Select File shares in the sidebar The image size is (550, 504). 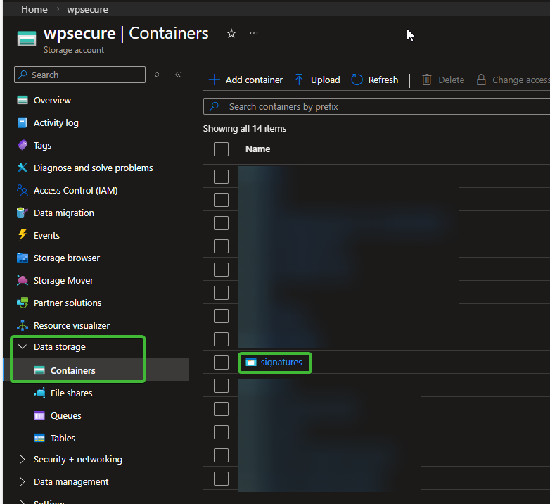71,393
